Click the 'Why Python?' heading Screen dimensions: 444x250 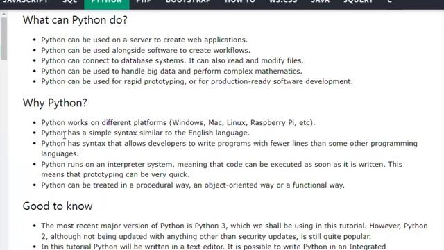coord(55,103)
